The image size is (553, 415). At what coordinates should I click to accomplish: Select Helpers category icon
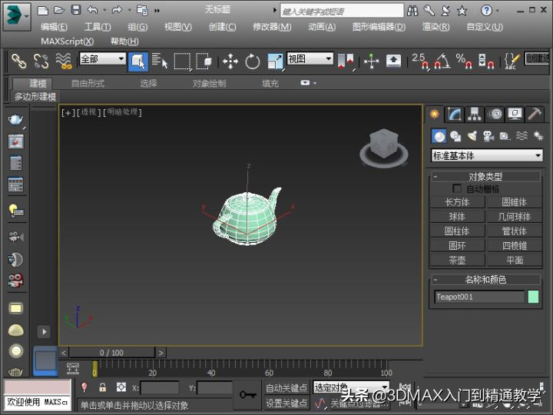pyautogui.click(x=505, y=136)
